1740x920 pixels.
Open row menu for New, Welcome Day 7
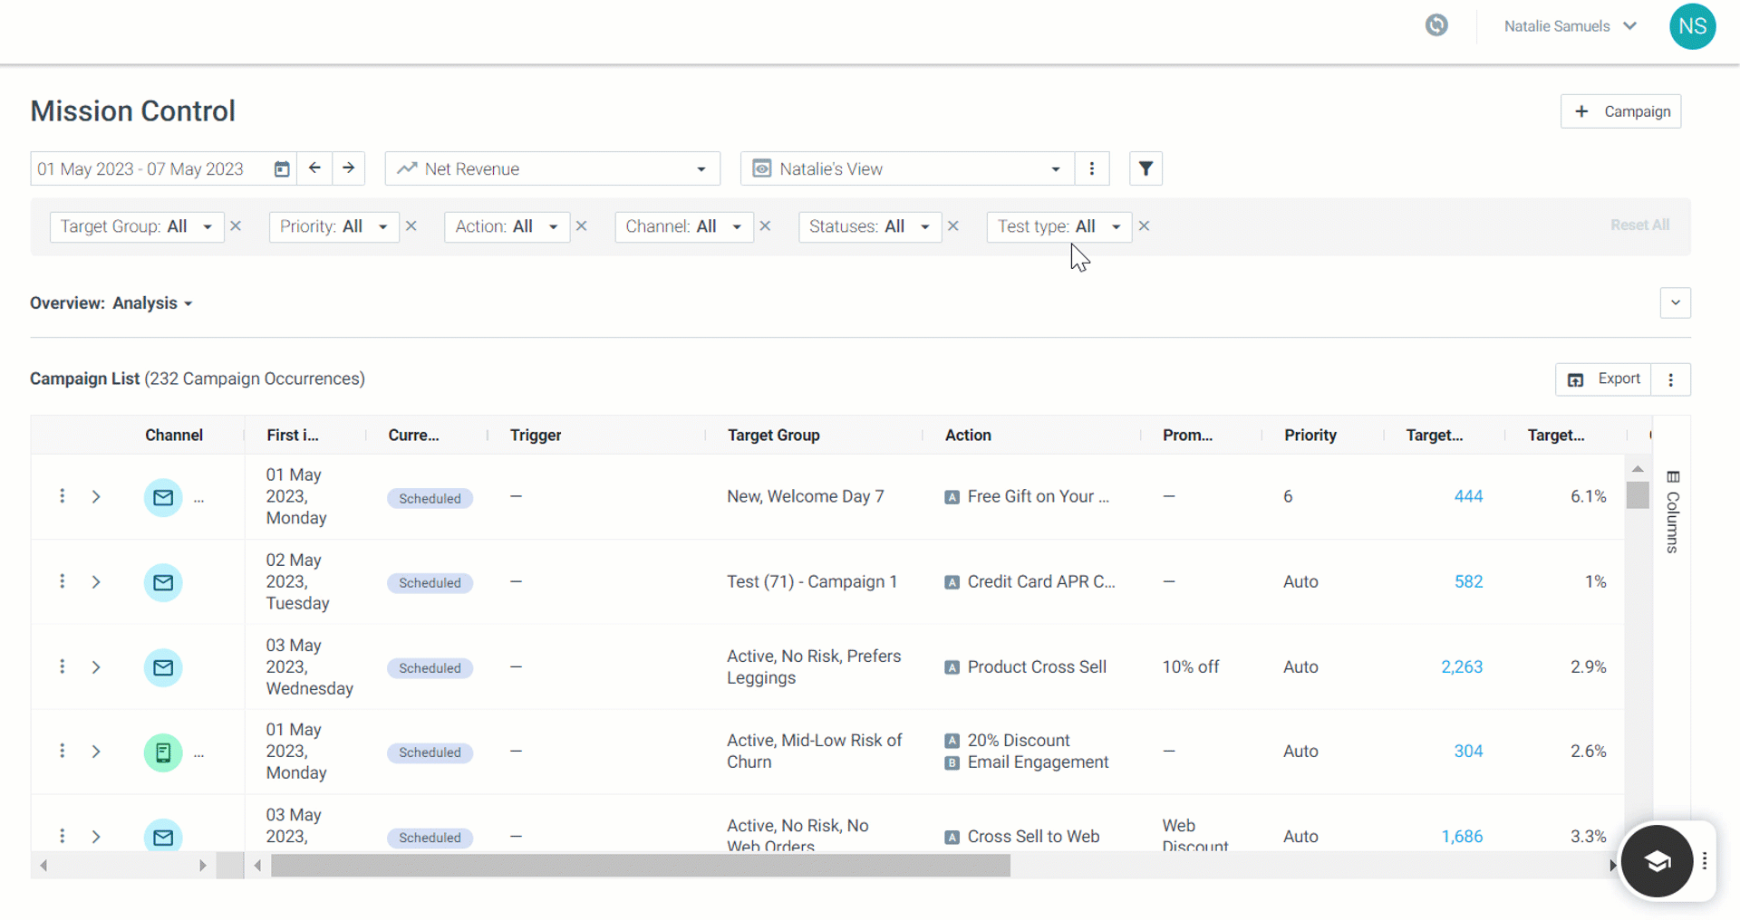click(62, 496)
